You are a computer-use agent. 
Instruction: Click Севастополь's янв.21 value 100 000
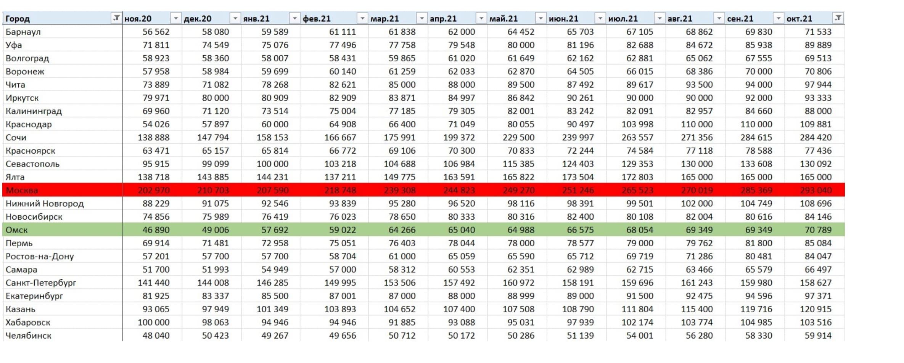272,164
